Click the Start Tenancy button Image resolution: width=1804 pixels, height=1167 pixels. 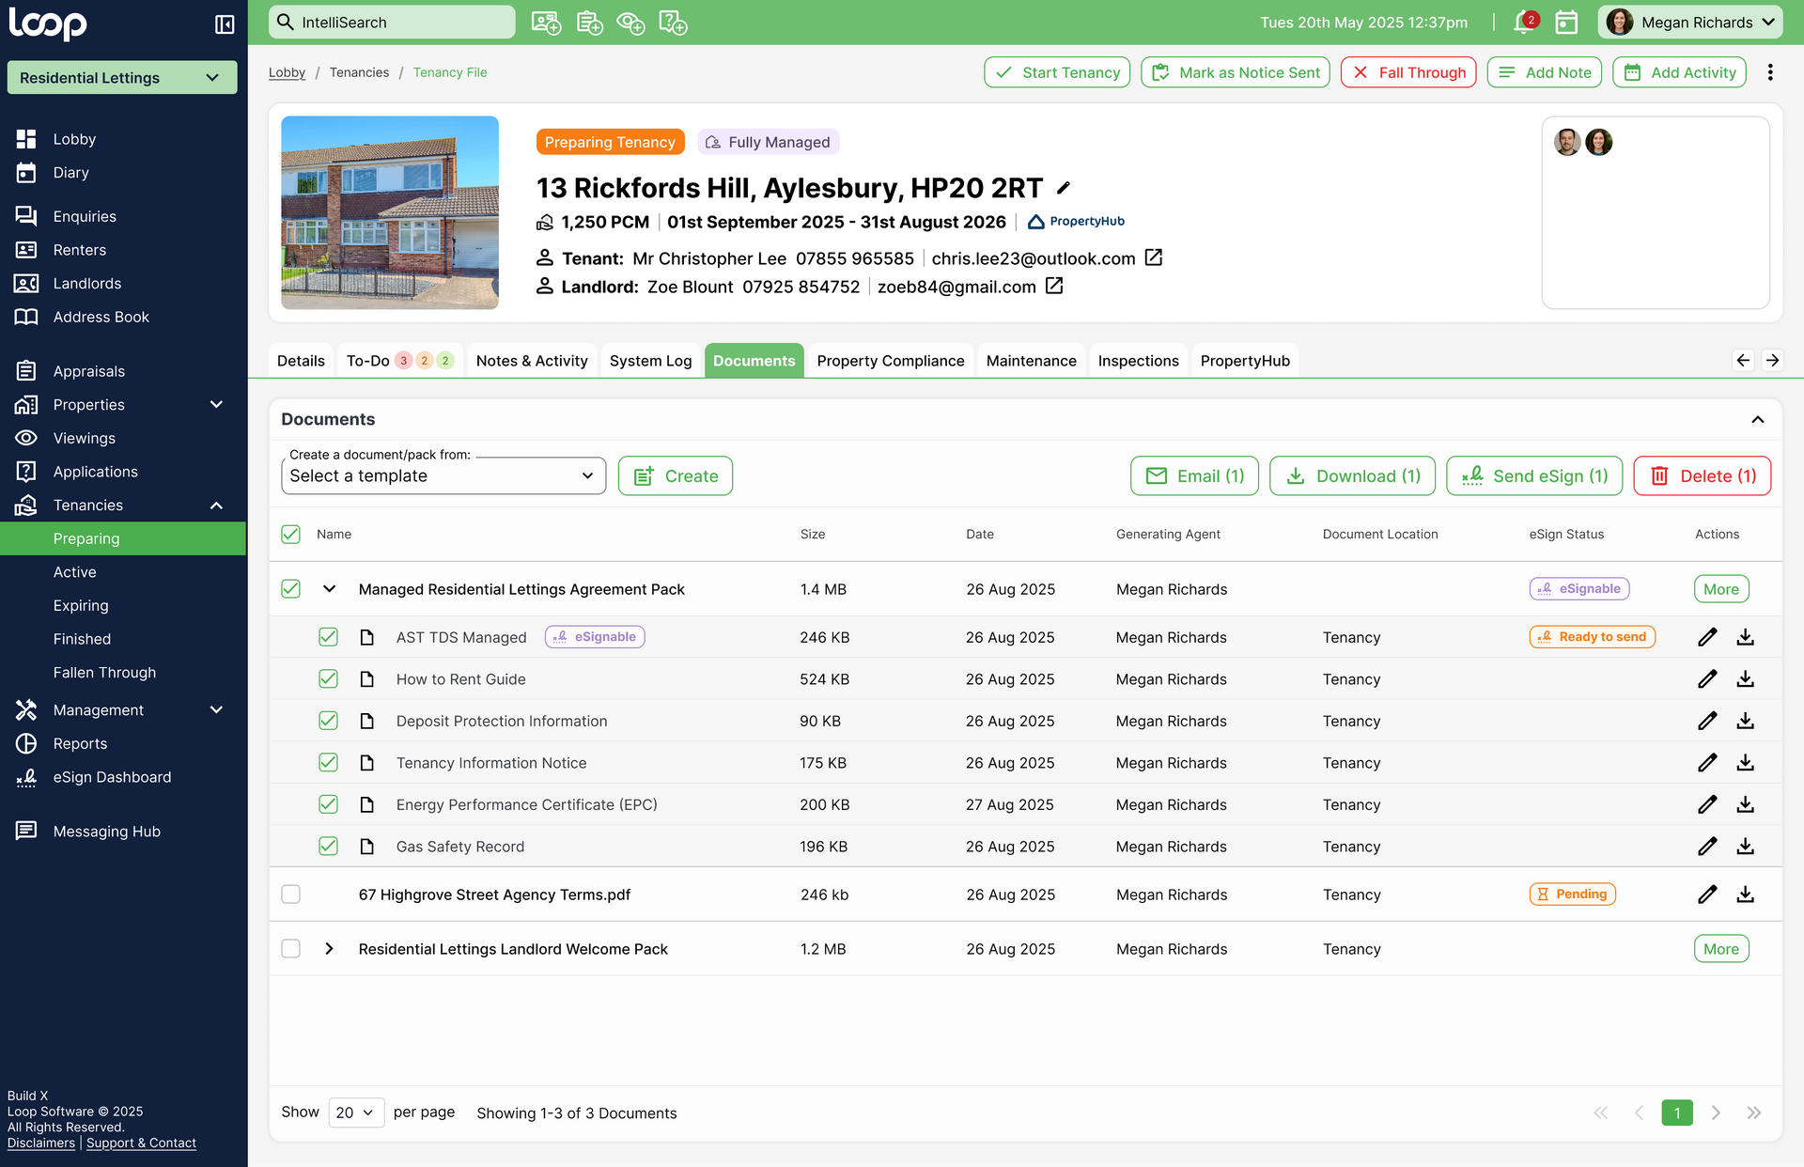pyautogui.click(x=1057, y=72)
